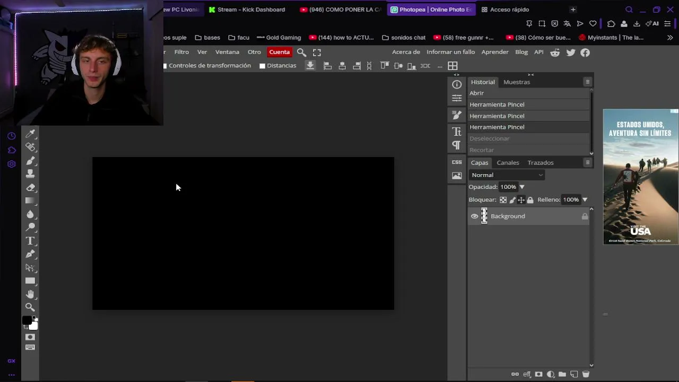Toggle lock all padlock icon
Viewport: 679px width, 382px height.
[530, 199]
